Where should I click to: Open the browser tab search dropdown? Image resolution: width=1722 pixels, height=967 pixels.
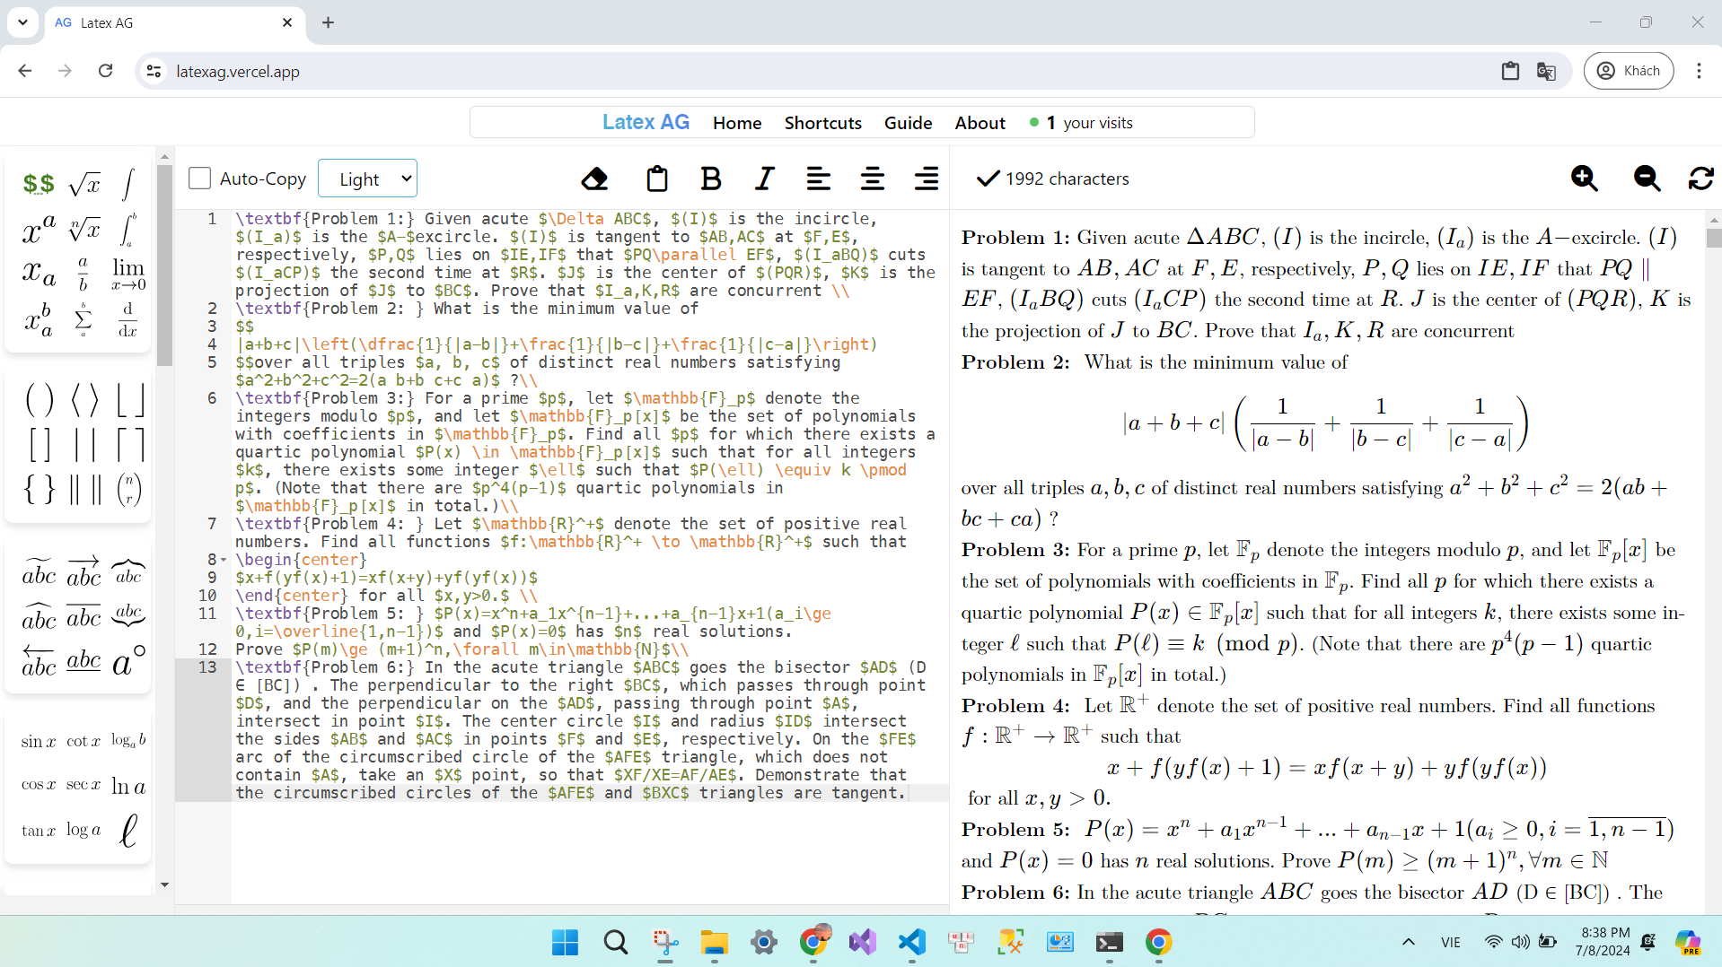coord(22,22)
